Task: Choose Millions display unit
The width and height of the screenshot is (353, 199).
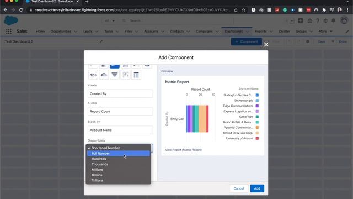Action: (119, 170)
